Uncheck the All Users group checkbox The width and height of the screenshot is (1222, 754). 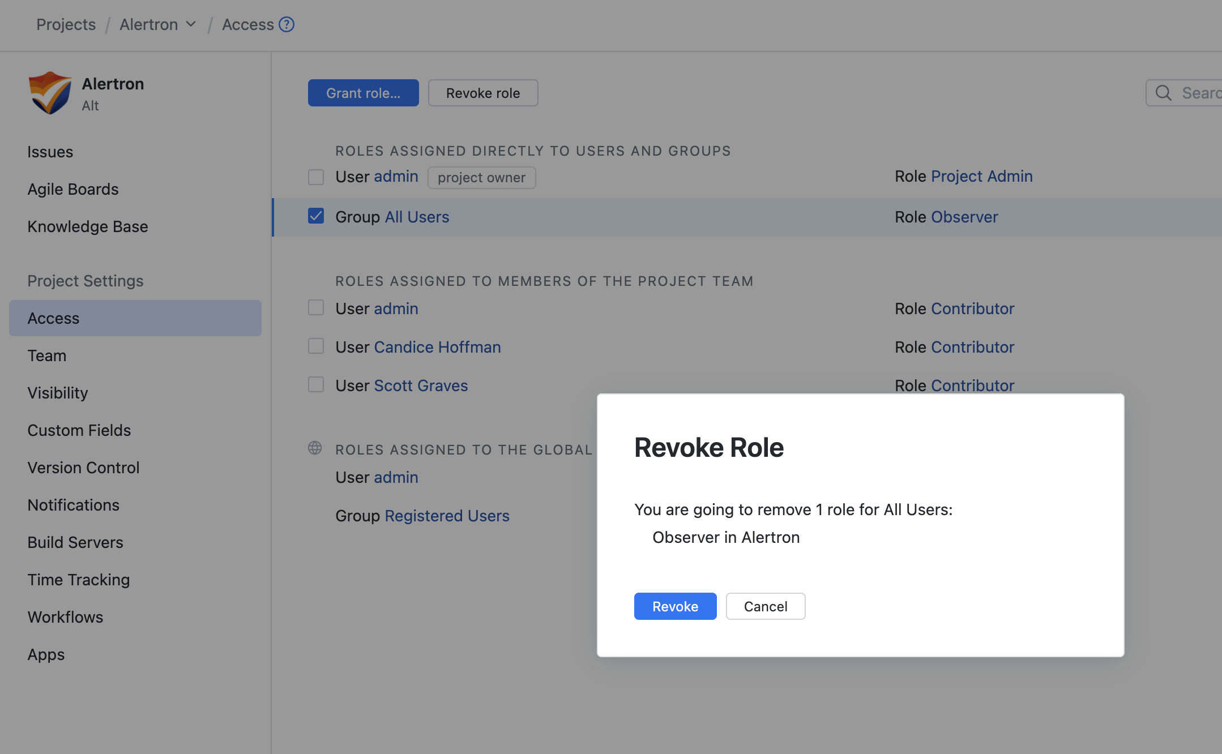tap(315, 216)
